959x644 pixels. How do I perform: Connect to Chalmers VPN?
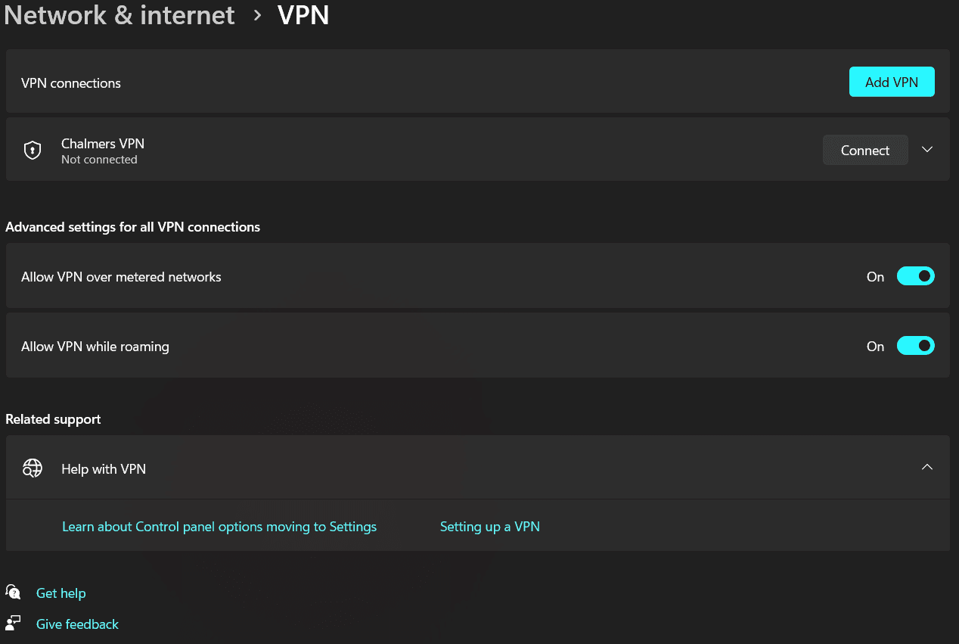click(x=865, y=150)
